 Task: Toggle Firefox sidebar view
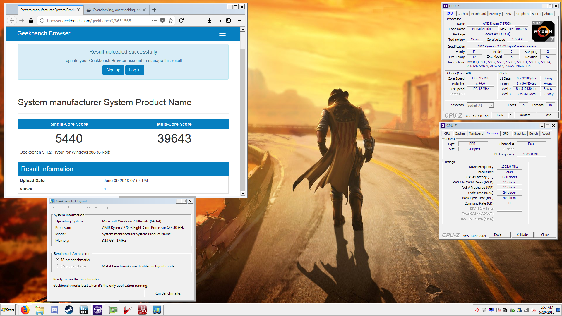pos(228,20)
